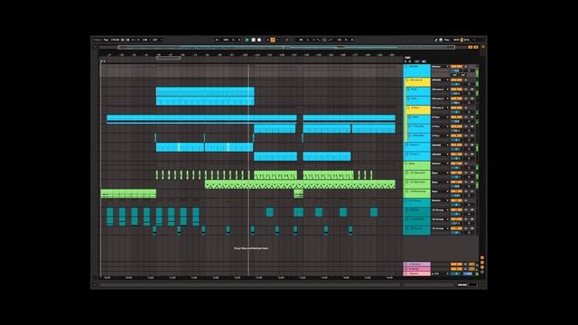This screenshot has height=325, width=578.
Task: Toggle the A Perc group orange activator button
Action: [456, 107]
